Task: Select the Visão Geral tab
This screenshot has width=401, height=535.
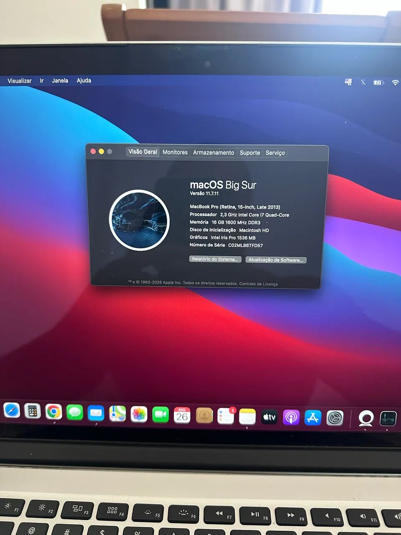Action: pyautogui.click(x=143, y=152)
